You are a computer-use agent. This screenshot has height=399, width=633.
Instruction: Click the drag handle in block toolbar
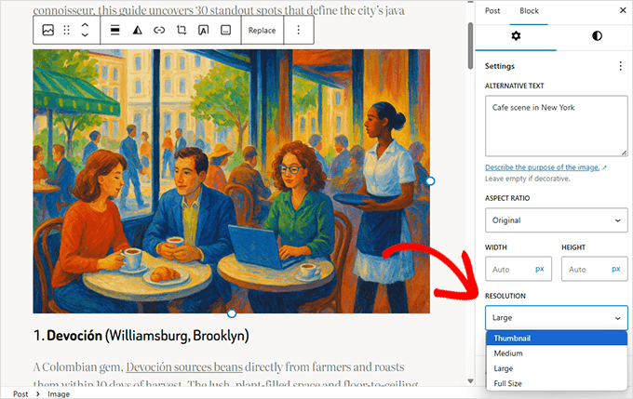[66, 30]
